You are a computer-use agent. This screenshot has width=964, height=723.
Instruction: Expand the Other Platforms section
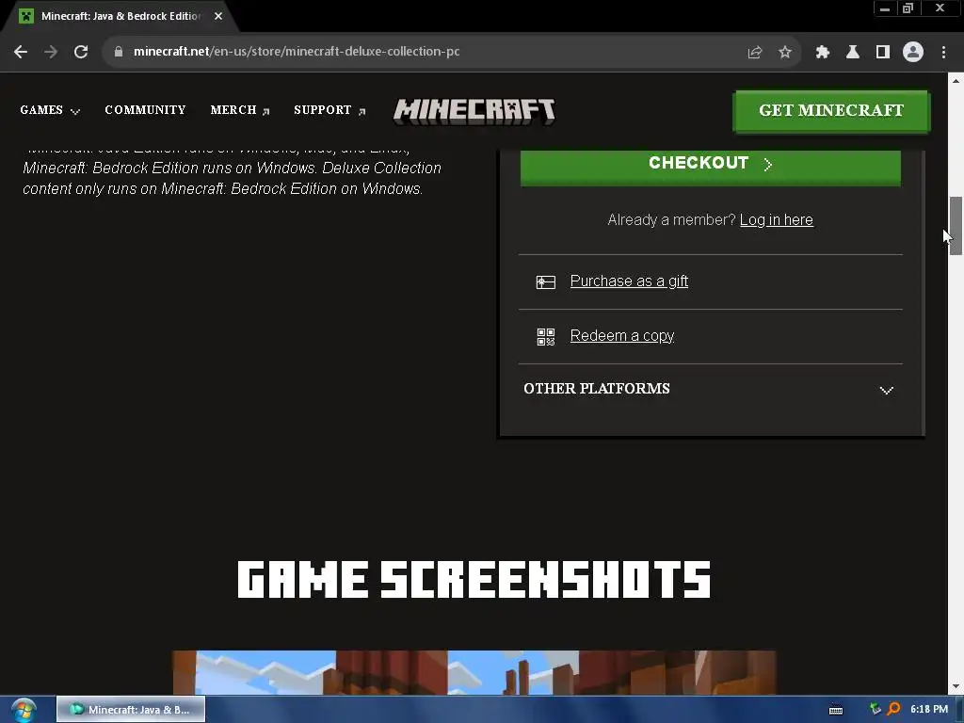pyautogui.click(x=710, y=389)
